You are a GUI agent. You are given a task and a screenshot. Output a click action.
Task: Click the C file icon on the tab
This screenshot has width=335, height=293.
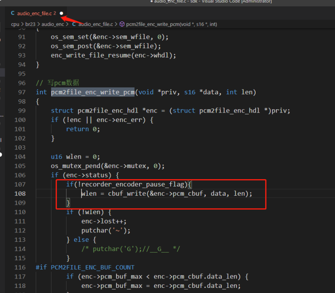tap(13, 13)
